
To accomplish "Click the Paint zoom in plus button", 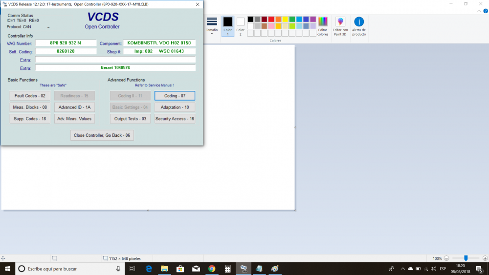I will (485, 258).
